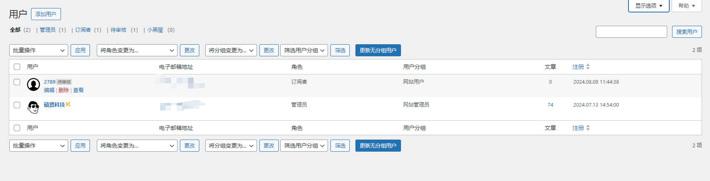The height and width of the screenshot is (181, 710).
Task: Click 删除 under user 2789
Action: pyautogui.click(x=64, y=90)
